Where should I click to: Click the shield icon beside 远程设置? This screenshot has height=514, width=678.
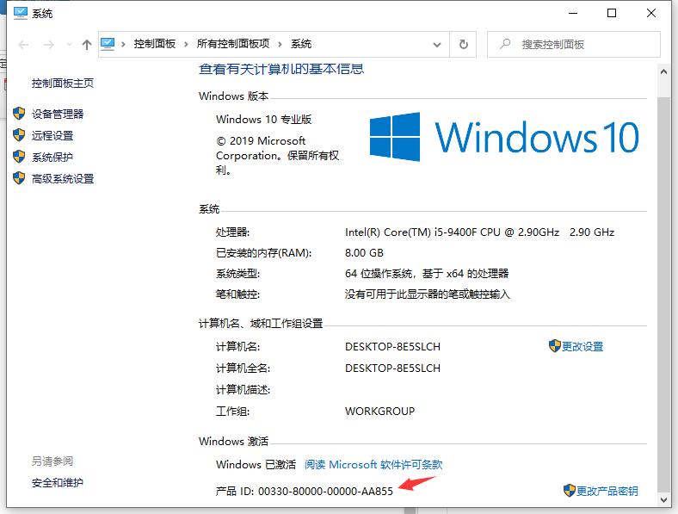pyautogui.click(x=19, y=135)
